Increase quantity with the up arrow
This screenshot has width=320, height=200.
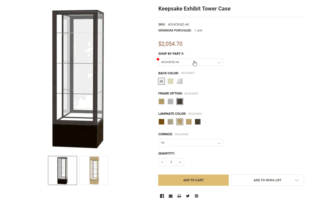point(180,162)
